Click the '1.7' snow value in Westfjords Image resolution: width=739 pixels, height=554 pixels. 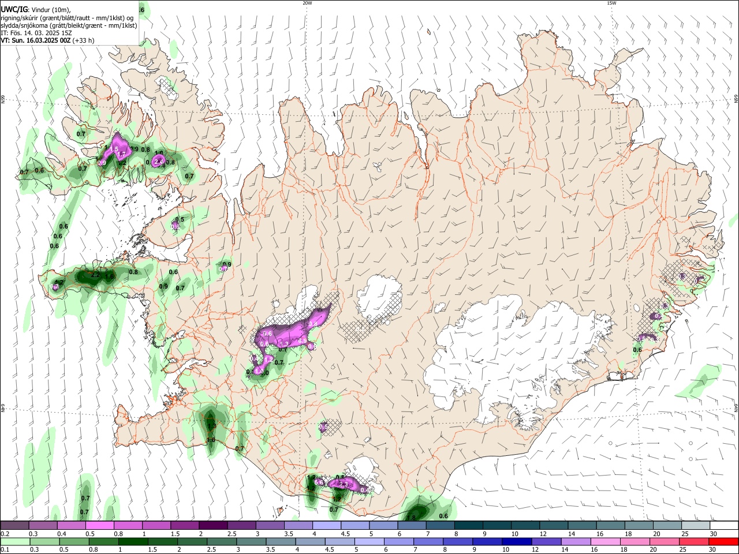[x=121, y=155]
